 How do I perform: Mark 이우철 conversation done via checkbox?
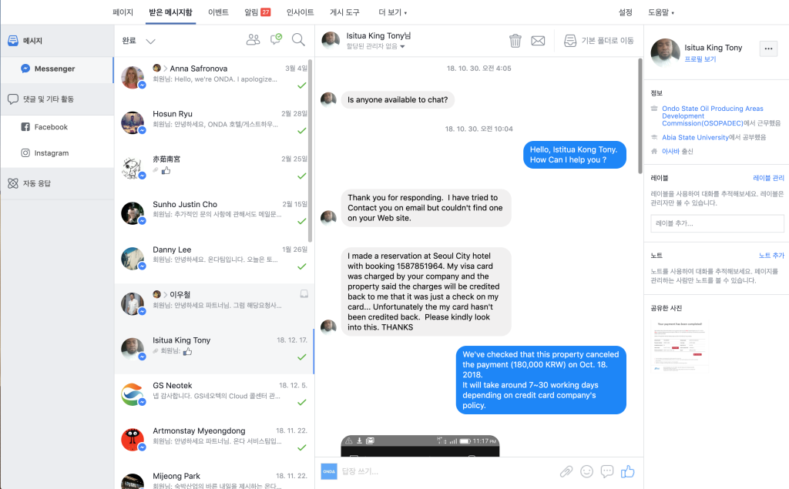click(304, 294)
